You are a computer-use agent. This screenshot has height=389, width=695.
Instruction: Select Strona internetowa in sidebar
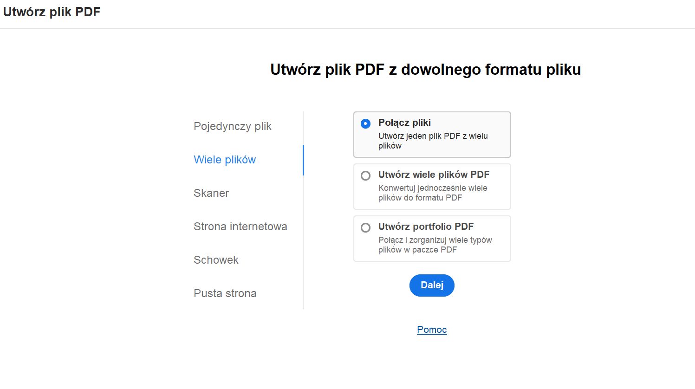(x=240, y=227)
